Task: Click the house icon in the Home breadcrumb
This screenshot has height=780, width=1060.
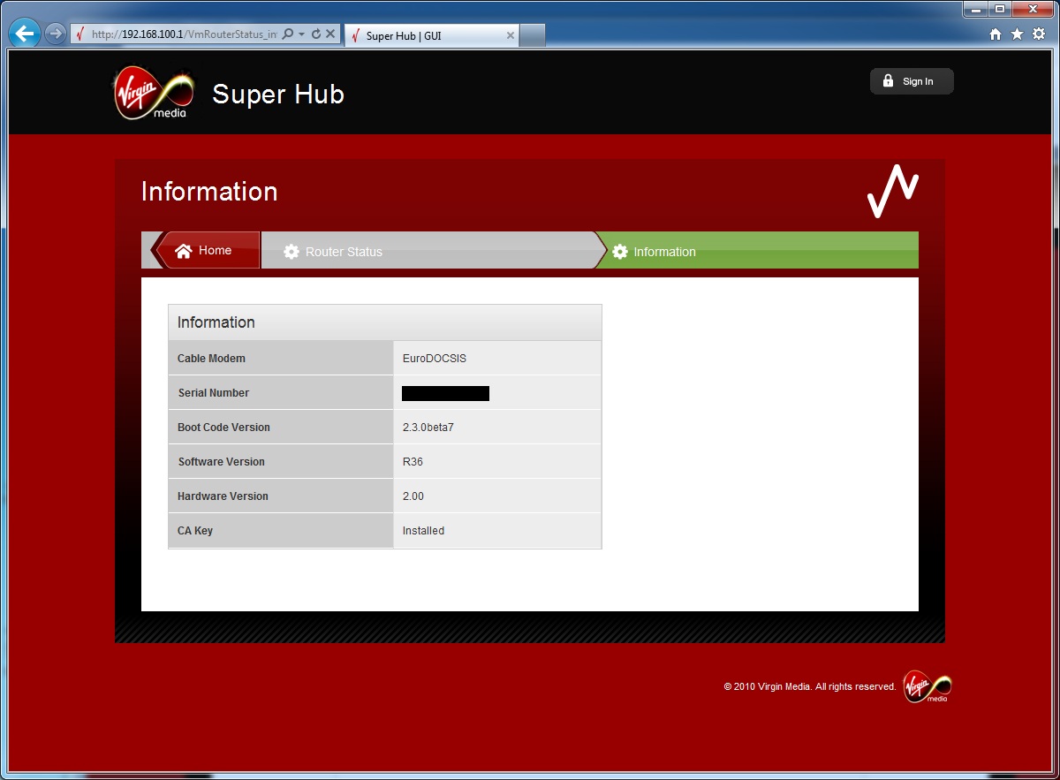Action: point(184,251)
